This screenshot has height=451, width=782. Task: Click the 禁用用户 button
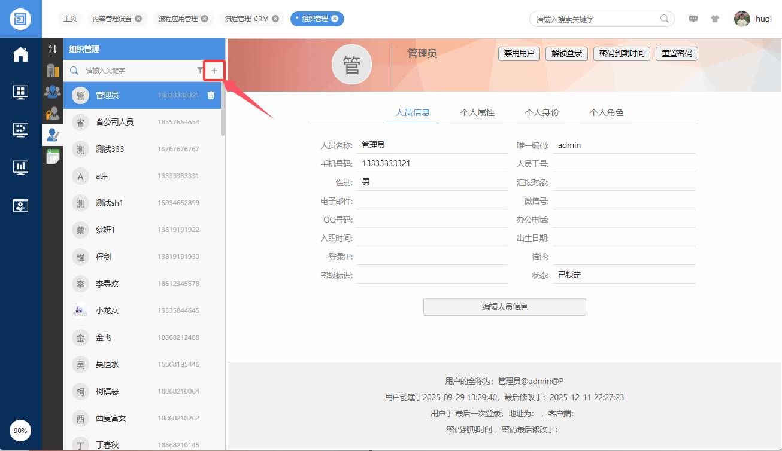519,53
